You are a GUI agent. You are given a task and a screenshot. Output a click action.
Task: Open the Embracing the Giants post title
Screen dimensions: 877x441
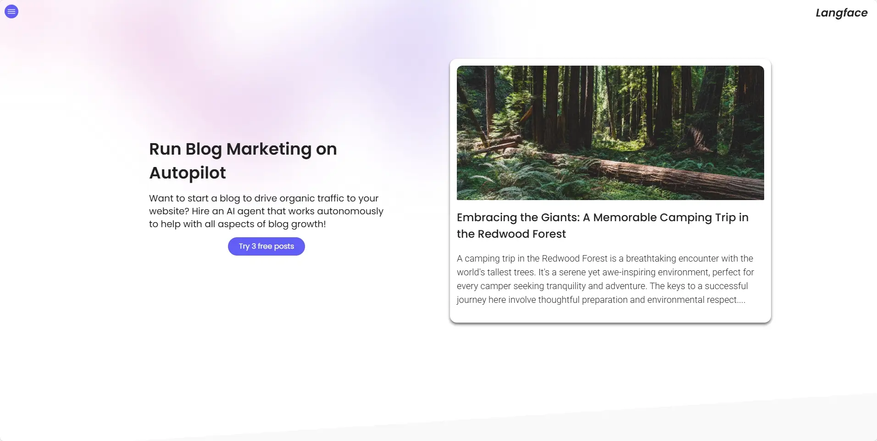603,226
